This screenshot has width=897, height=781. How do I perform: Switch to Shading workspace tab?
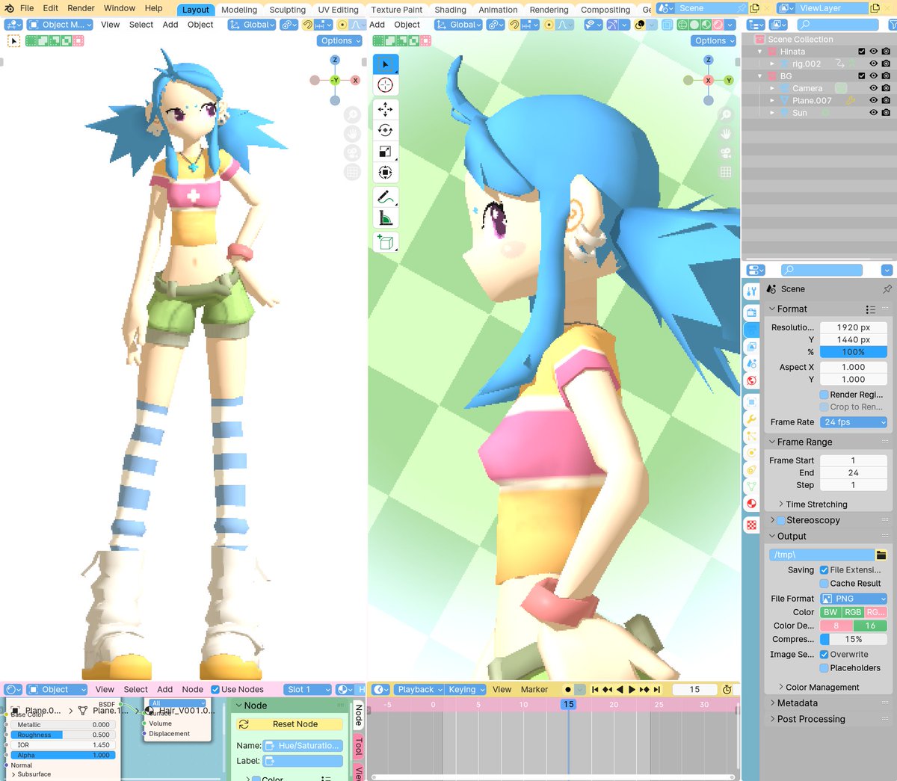coord(450,10)
